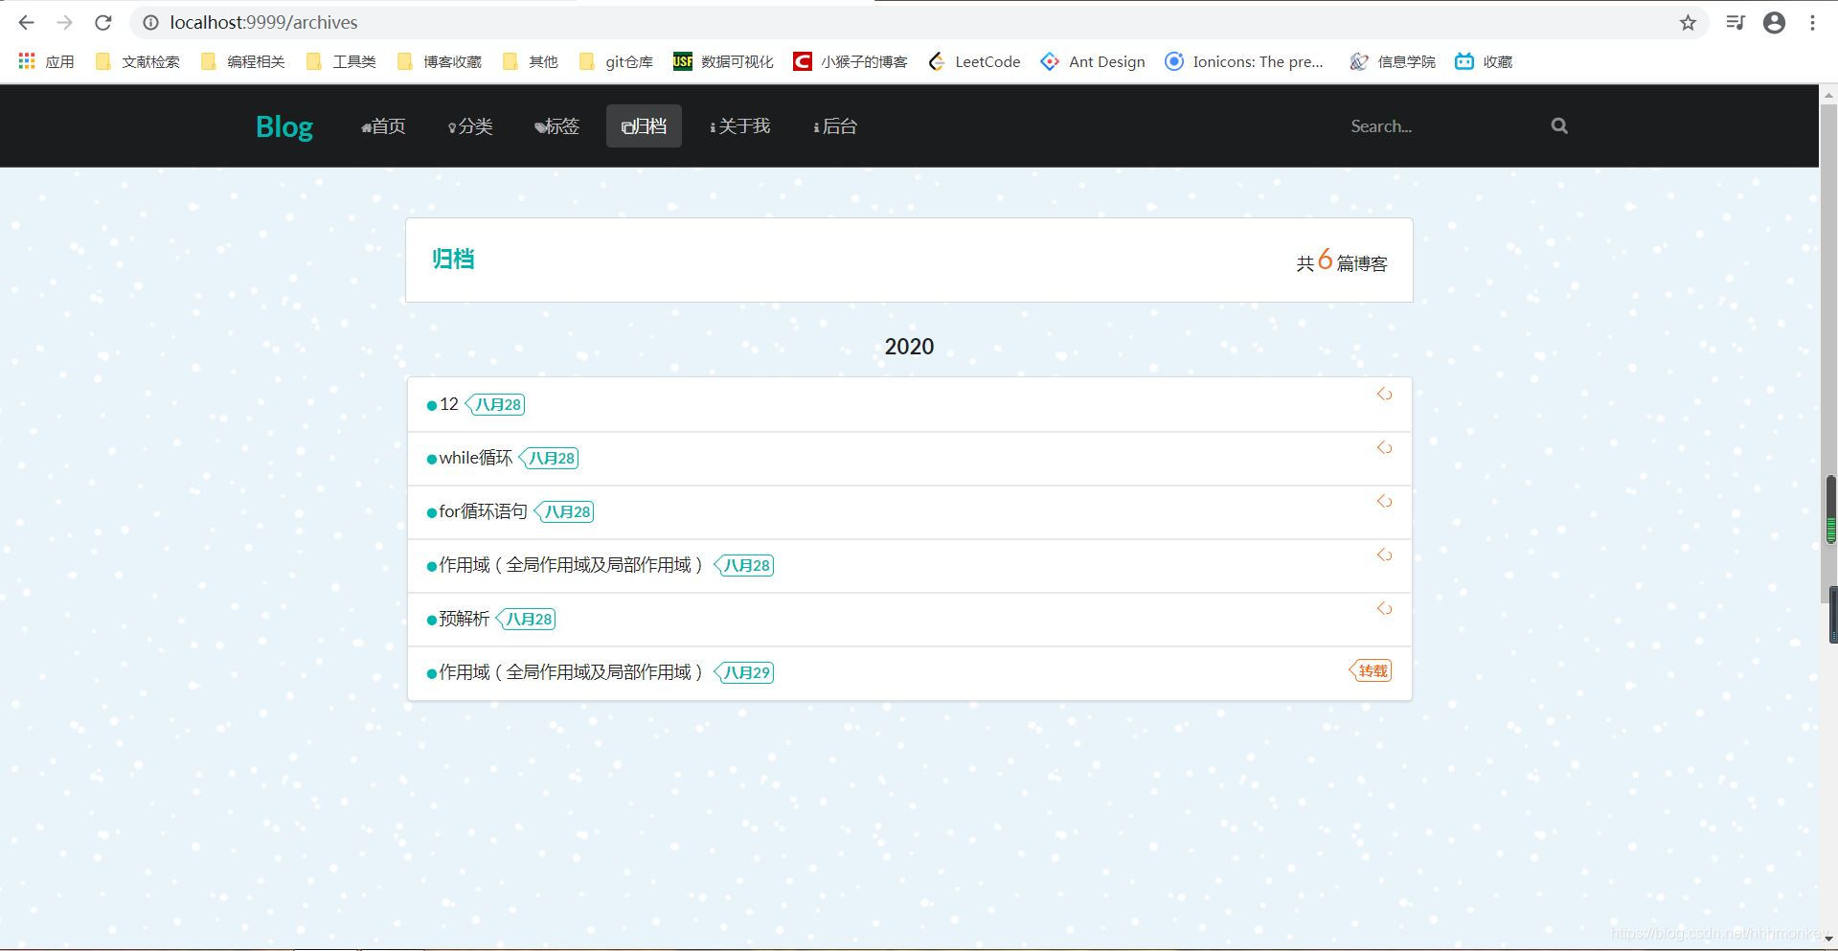Open the for循环语句 blog post
1838x951 pixels.
[483, 511]
